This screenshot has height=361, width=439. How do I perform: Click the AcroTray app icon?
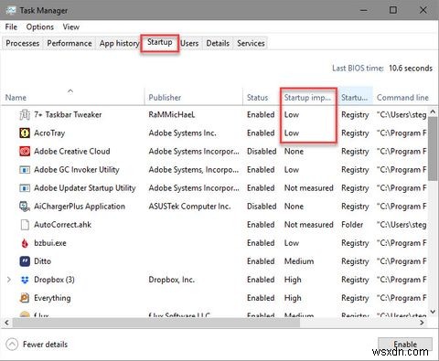point(25,133)
